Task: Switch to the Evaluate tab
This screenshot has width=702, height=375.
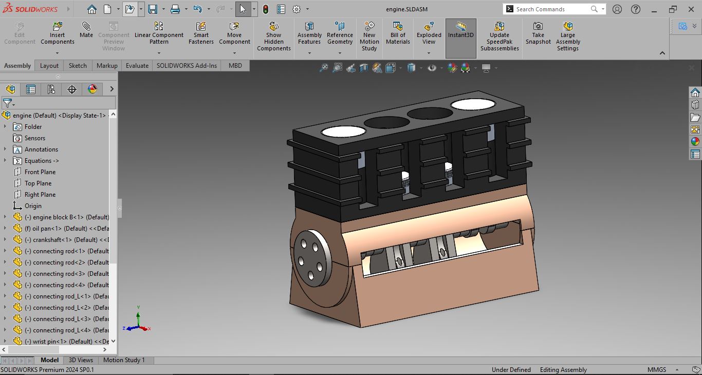Action: [137, 66]
